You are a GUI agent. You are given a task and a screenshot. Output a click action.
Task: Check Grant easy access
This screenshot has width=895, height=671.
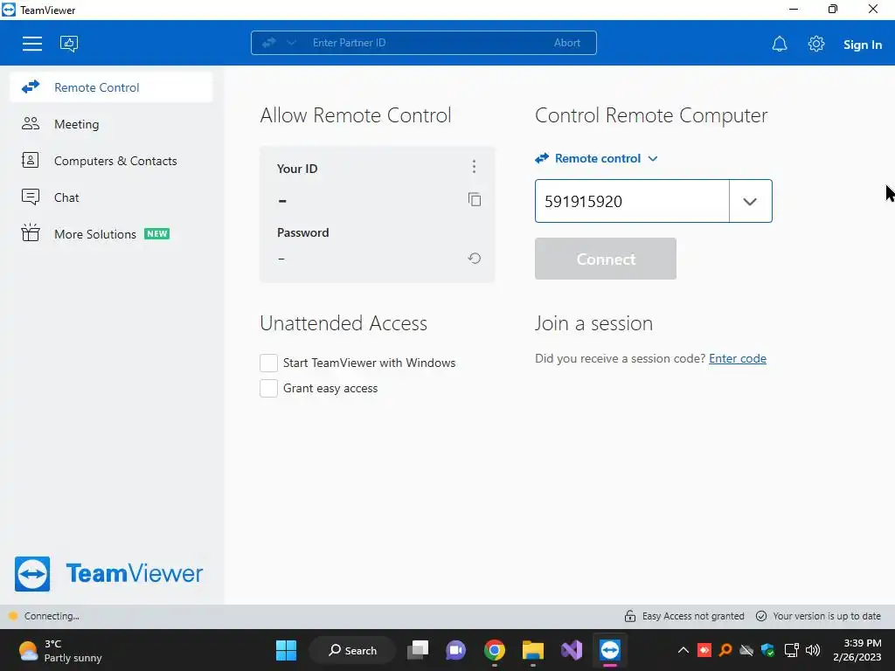click(x=269, y=388)
